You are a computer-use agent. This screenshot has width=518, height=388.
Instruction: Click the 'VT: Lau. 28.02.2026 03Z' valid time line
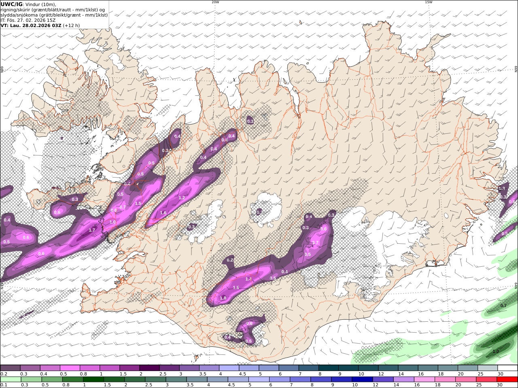(x=31, y=25)
